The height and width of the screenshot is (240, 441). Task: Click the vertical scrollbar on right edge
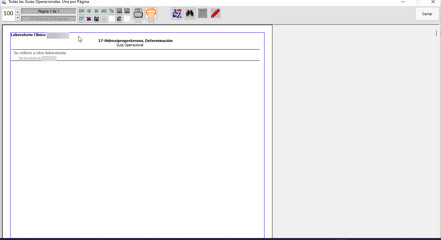(x=436, y=33)
